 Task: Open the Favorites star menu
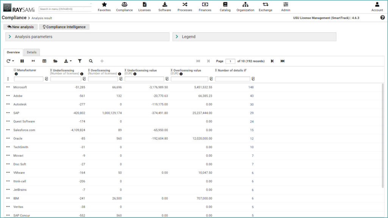coord(104,7)
